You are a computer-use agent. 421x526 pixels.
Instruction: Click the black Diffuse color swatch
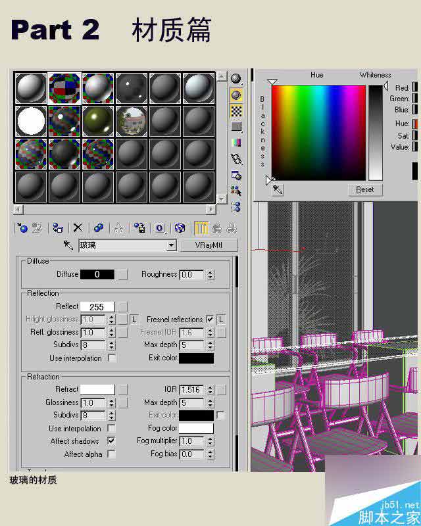[97, 275]
